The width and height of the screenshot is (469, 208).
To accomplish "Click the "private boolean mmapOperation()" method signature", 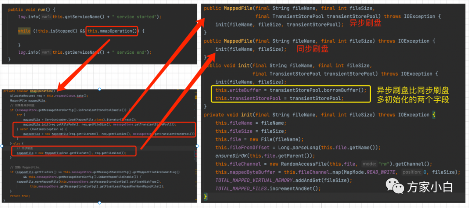I will 30,91.
